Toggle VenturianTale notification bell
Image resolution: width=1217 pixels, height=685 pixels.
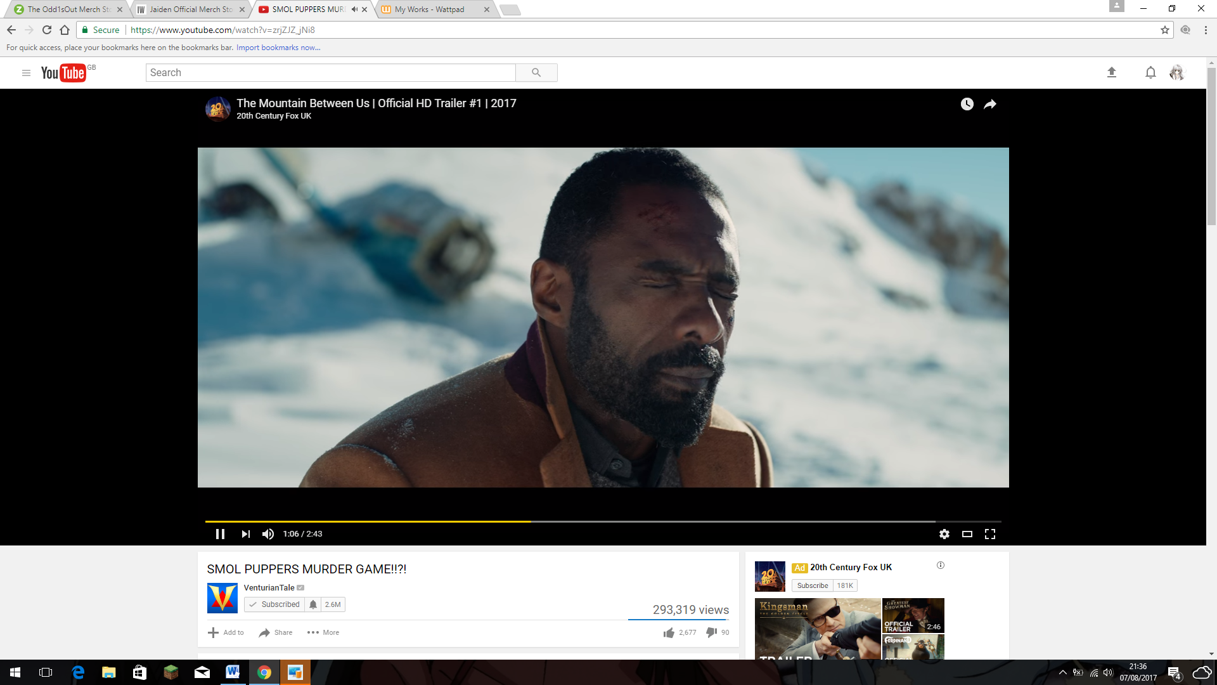click(313, 604)
